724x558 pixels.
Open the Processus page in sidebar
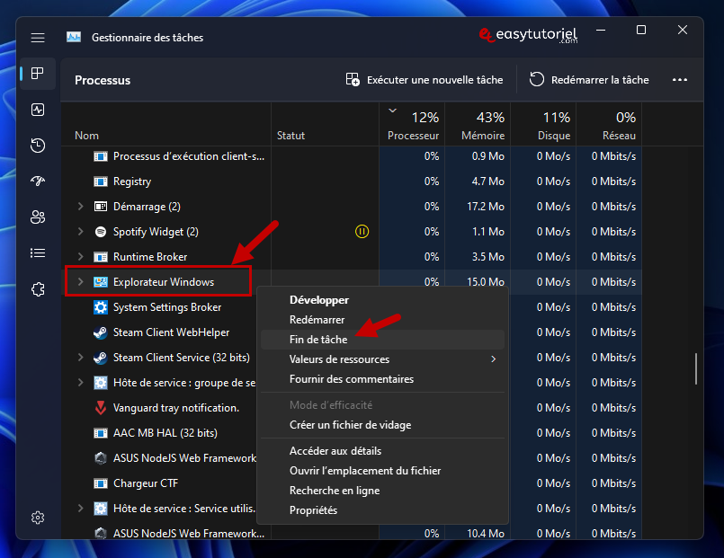point(38,74)
